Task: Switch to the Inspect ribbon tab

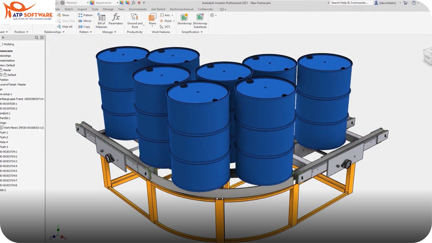Action: (82, 9)
